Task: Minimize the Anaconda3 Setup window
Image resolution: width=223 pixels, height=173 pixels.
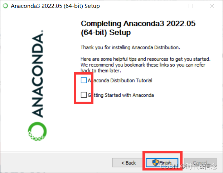Action: coord(170,6)
